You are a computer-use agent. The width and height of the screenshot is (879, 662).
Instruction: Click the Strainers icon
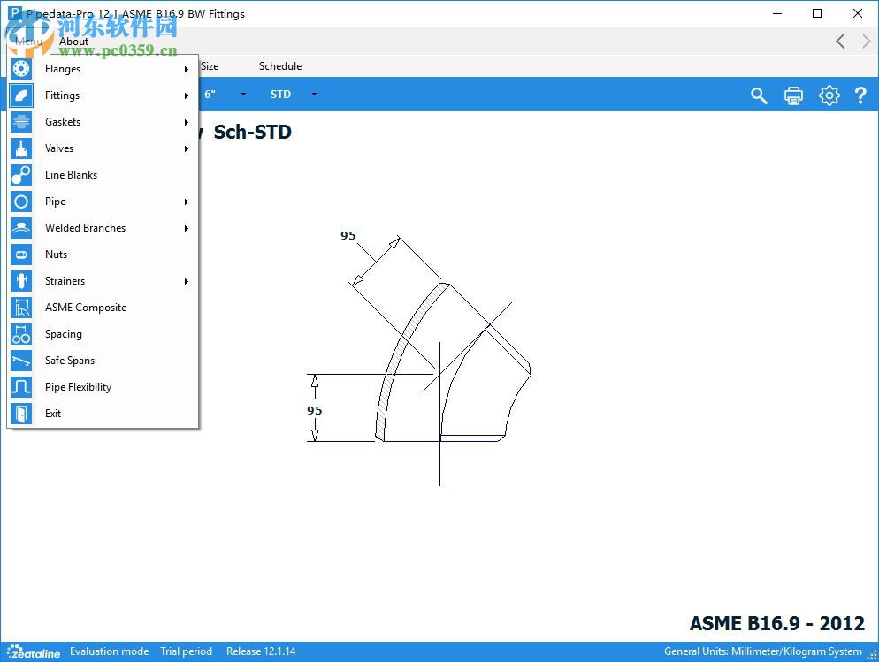coord(20,280)
